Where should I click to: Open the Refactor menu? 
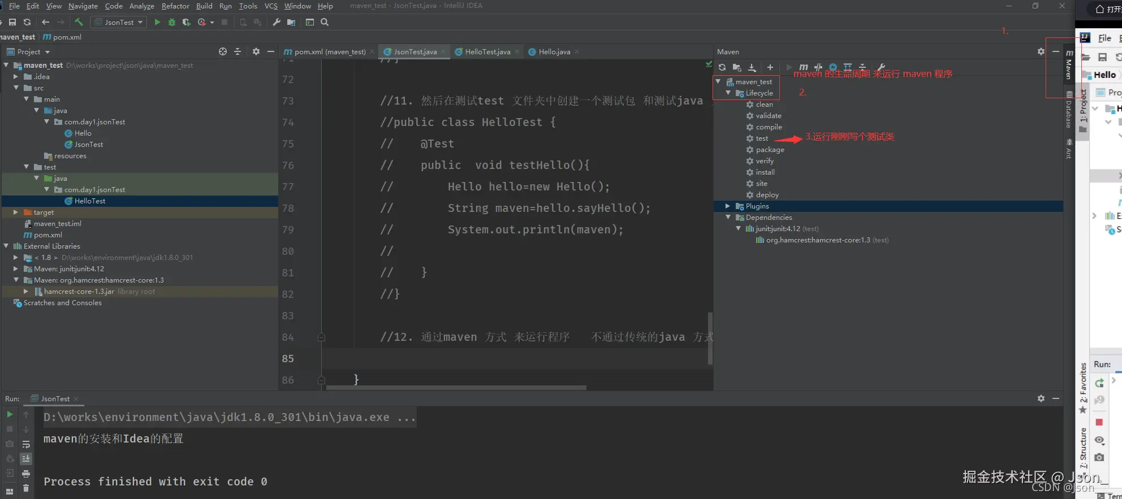pos(175,6)
